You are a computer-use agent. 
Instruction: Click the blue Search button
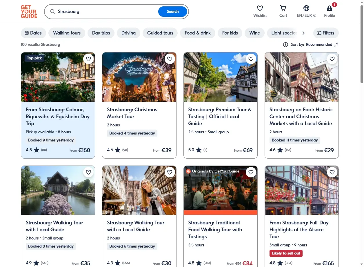click(173, 12)
